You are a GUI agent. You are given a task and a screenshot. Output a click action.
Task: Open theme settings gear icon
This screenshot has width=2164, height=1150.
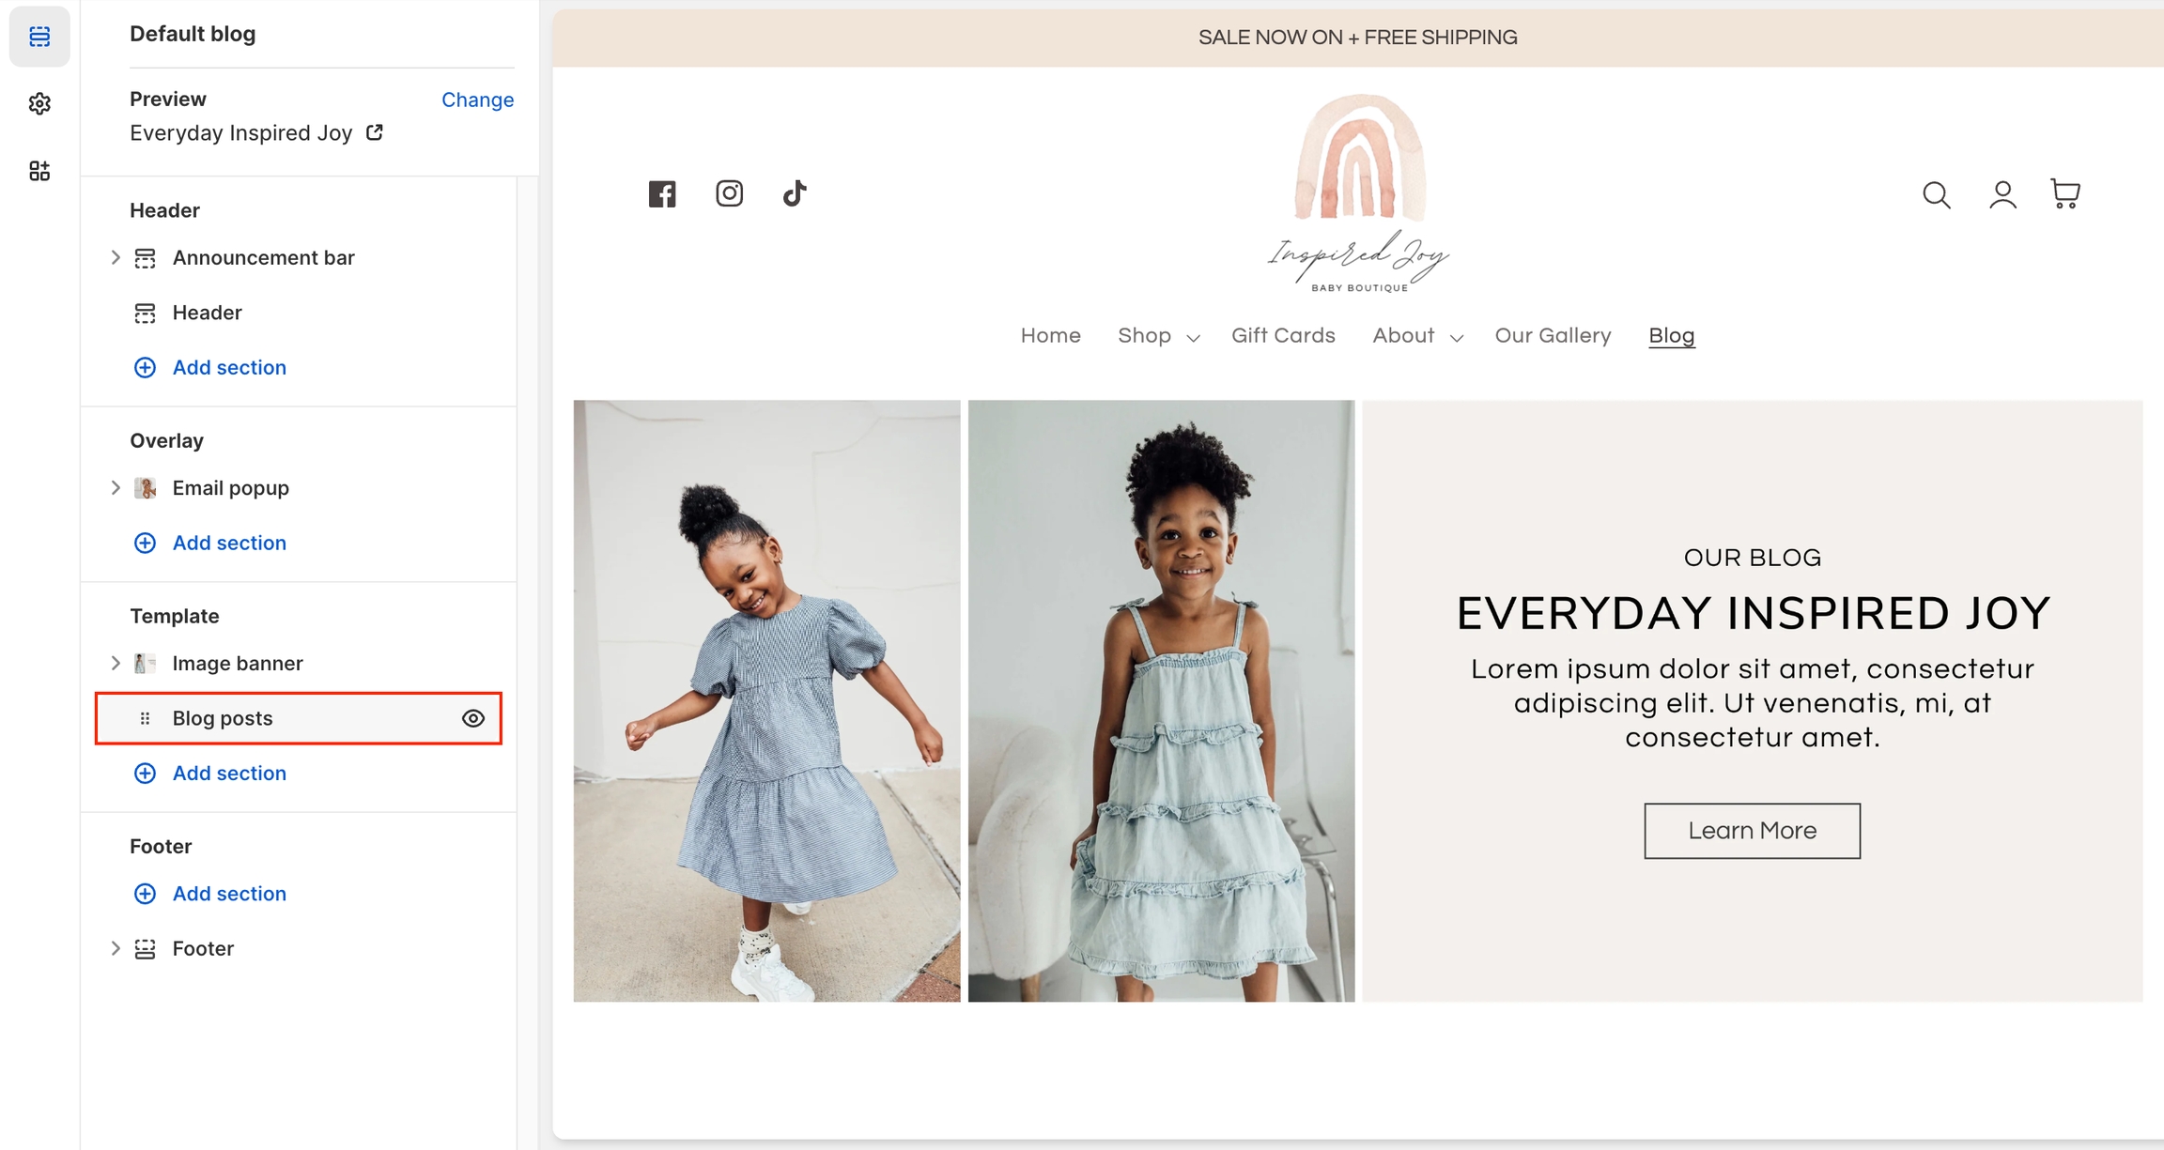(x=39, y=103)
